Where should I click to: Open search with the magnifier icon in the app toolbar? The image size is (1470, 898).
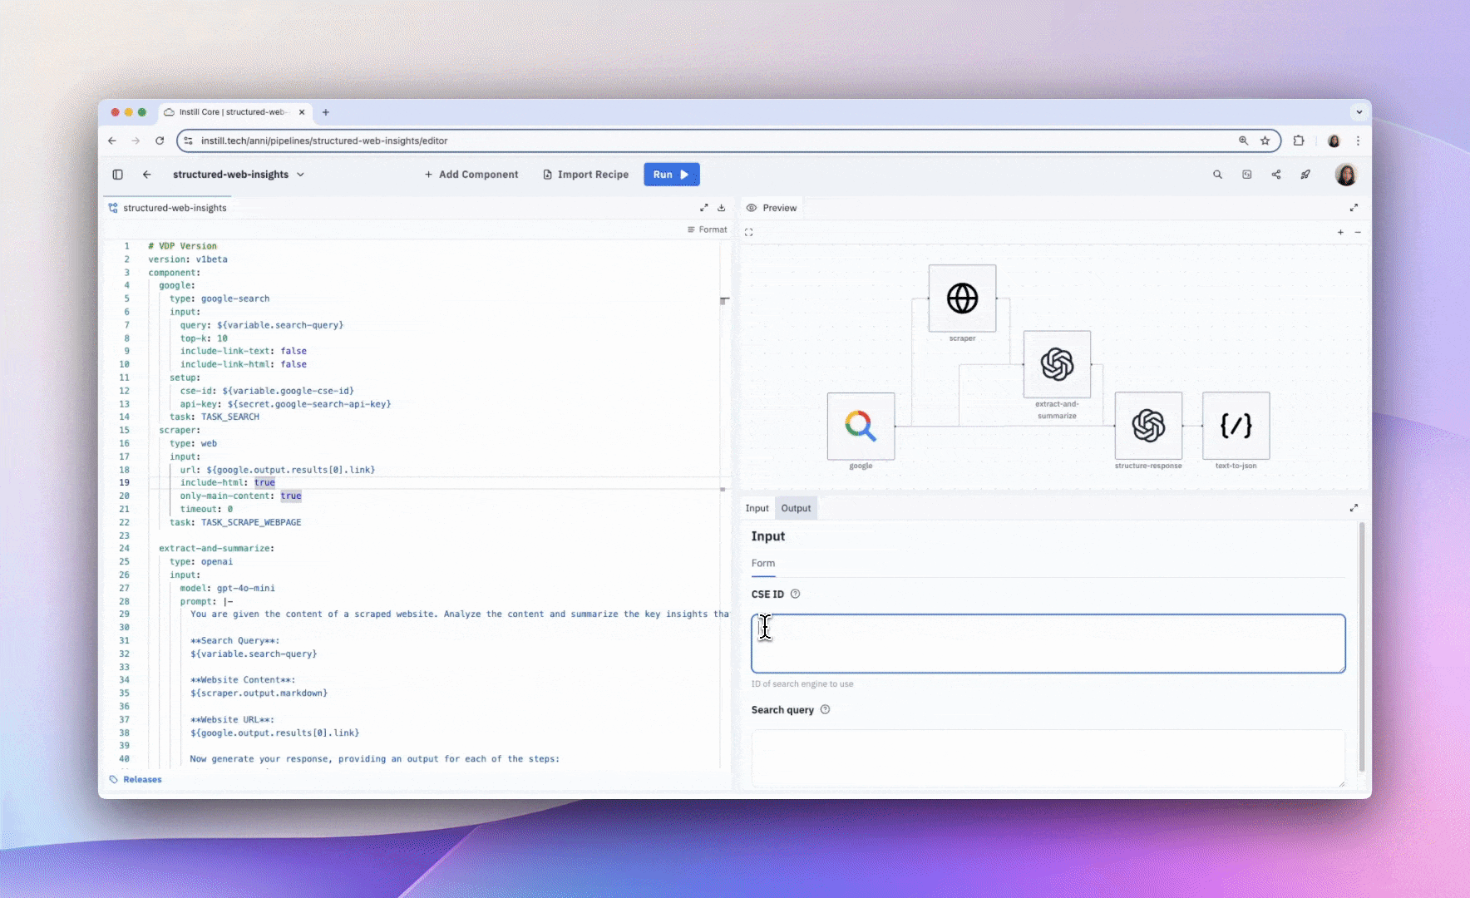[x=1217, y=175]
